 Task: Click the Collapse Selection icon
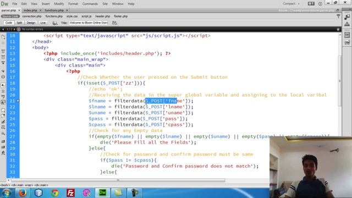[x=3, y=57]
